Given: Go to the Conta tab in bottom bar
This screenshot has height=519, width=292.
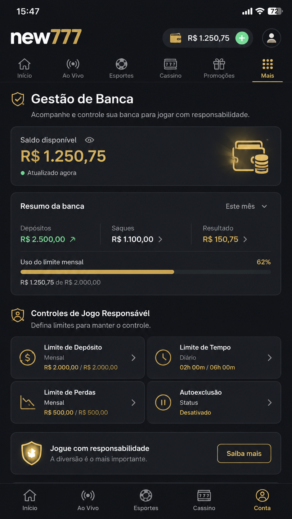Looking at the screenshot, I should (x=262, y=500).
